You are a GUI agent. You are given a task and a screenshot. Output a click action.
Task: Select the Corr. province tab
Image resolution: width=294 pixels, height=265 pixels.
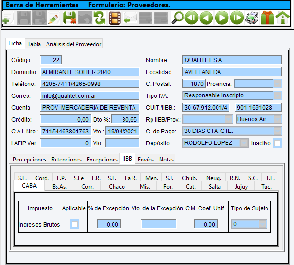point(87,187)
